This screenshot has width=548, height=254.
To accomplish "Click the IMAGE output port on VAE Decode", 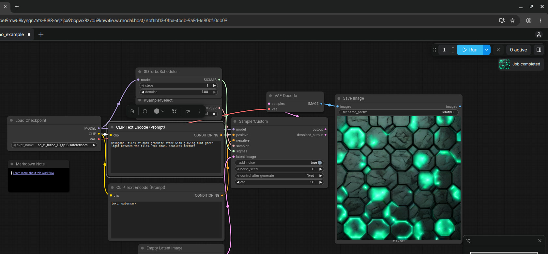I will point(321,104).
